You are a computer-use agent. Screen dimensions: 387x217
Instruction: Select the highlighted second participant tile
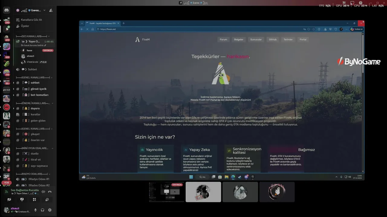coord(203,192)
